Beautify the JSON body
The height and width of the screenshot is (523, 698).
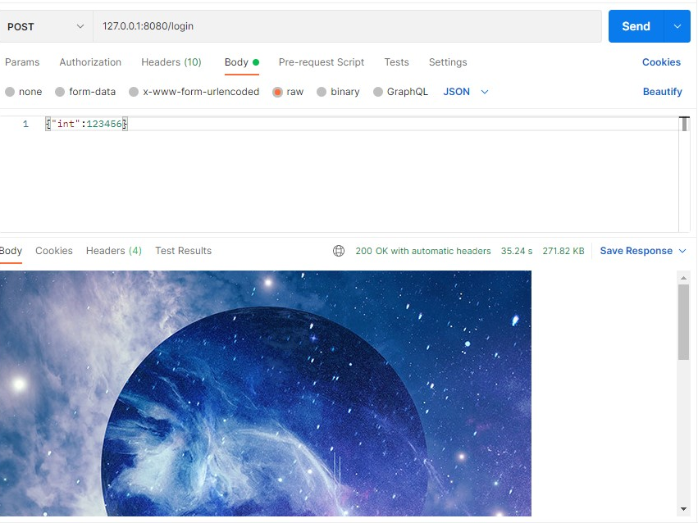pyautogui.click(x=663, y=92)
